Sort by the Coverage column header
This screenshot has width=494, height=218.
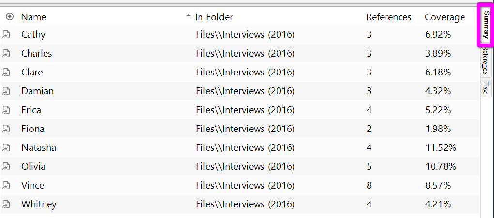(x=445, y=17)
